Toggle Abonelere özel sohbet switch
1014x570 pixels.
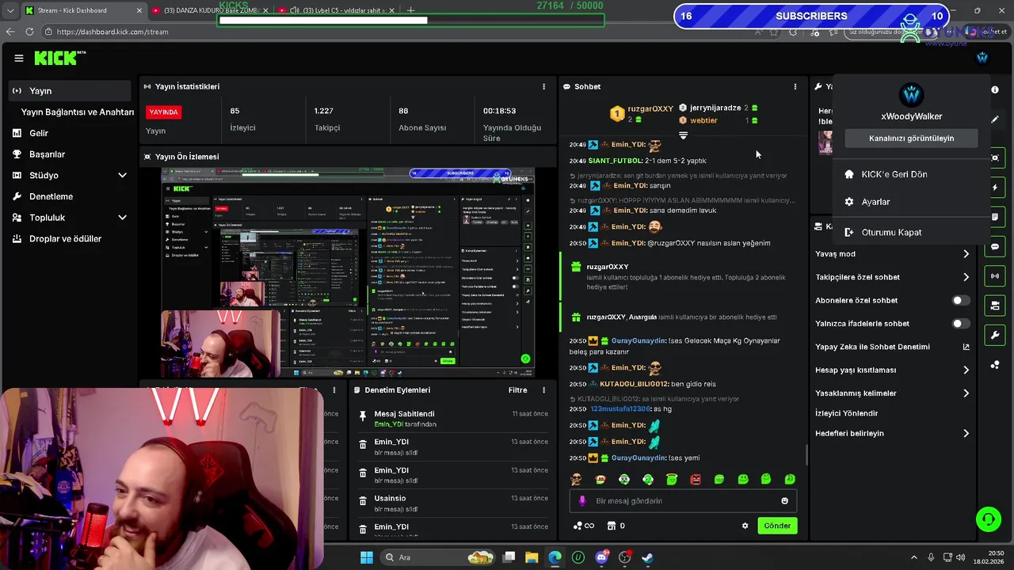(959, 301)
